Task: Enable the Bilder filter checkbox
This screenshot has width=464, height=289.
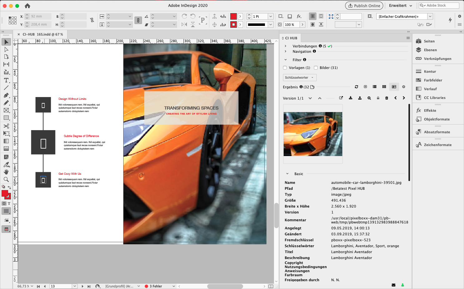Action: [316, 68]
